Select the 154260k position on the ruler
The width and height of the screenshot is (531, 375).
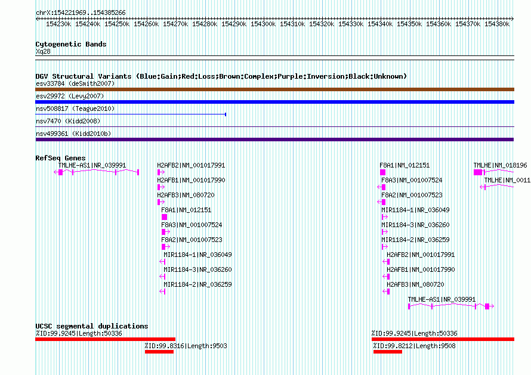[x=146, y=24]
